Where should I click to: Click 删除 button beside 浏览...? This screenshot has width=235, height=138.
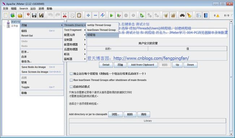[x=130, y=115]
